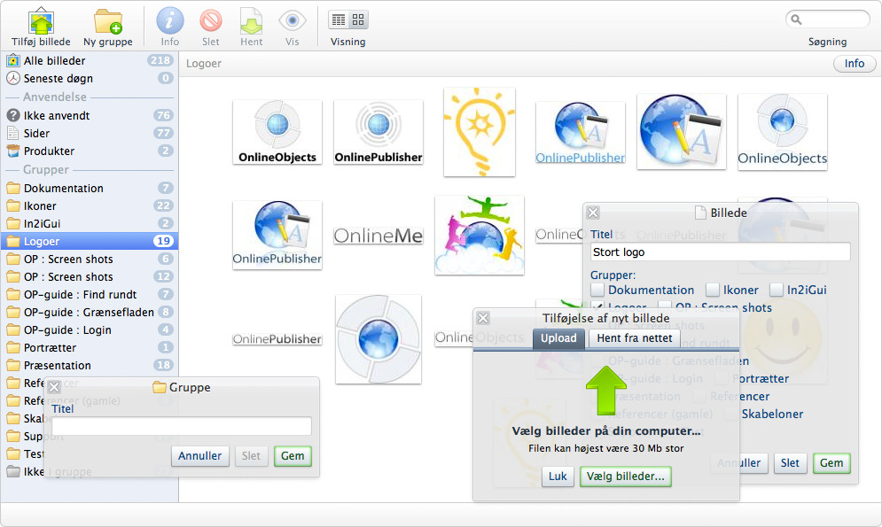882x527 pixels.
Task: Open the Info toolbar icon
Action: [x=169, y=21]
